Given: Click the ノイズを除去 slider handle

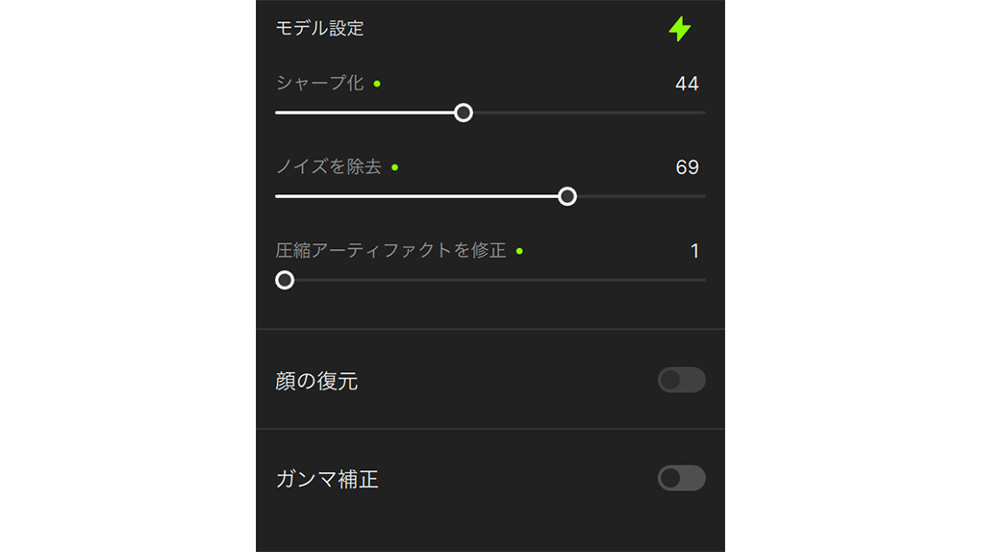Looking at the screenshot, I should point(567,196).
